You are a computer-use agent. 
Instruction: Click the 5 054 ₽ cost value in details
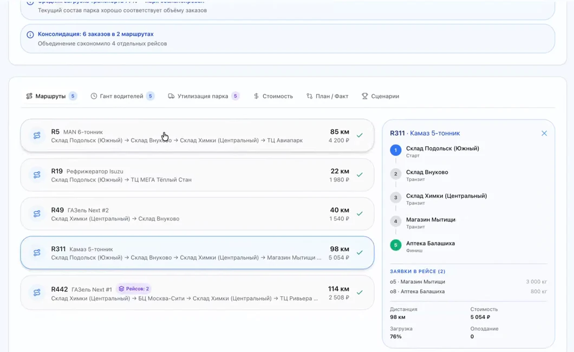(480, 317)
